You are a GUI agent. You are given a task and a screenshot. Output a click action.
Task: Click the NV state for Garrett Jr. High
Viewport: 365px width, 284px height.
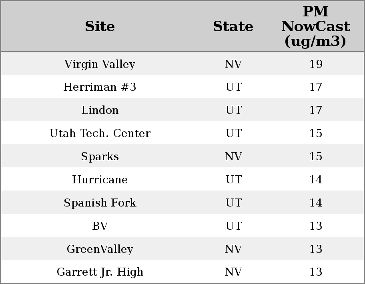233,272
